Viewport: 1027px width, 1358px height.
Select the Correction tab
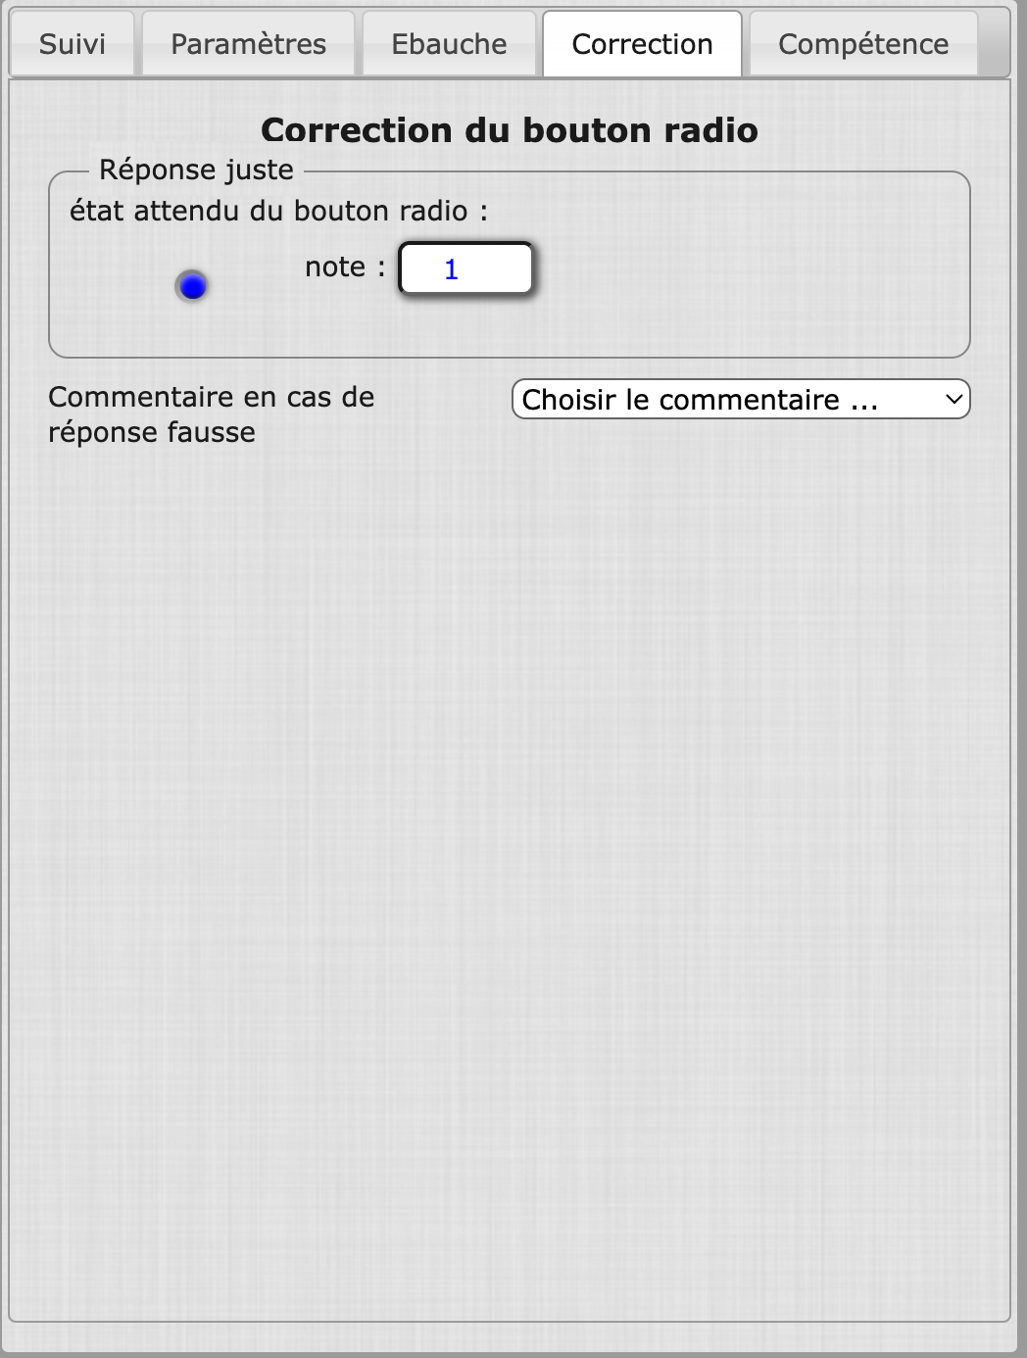[642, 44]
